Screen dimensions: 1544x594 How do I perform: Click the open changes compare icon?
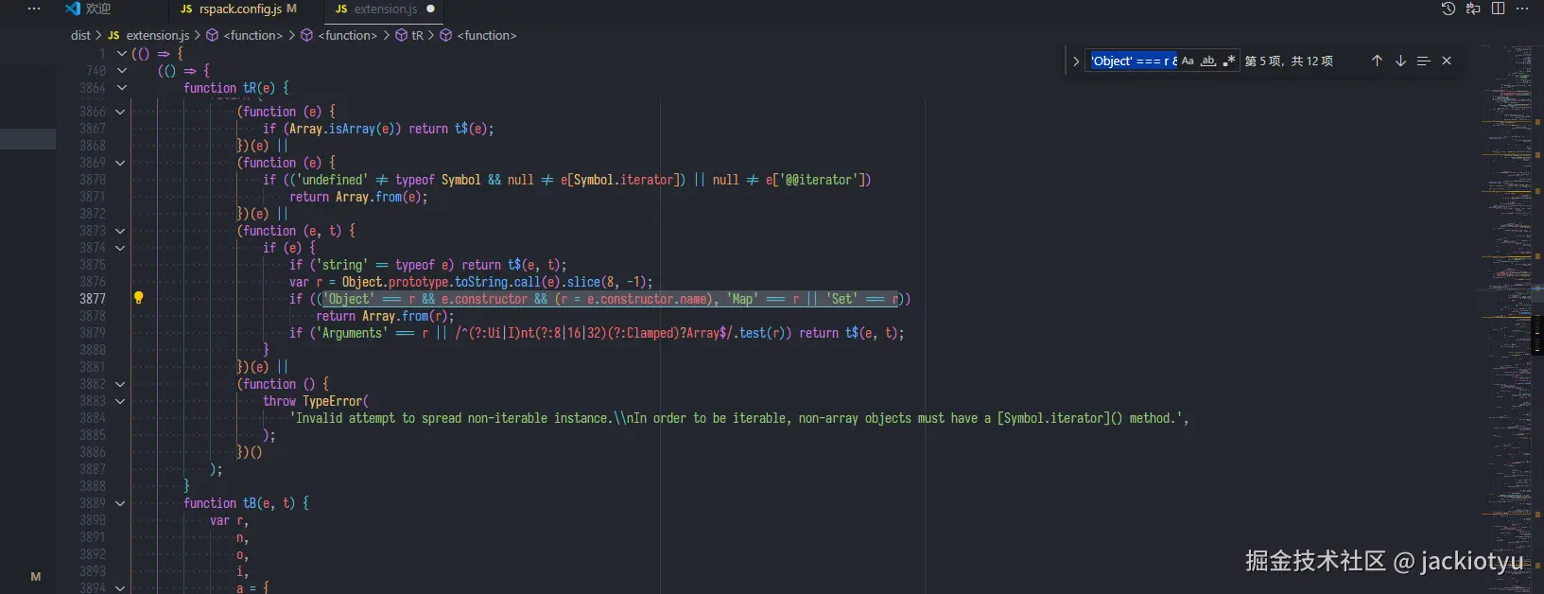click(1473, 9)
